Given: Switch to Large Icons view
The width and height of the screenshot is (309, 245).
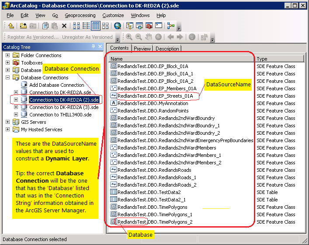Looking at the screenshot, I should coord(76,26).
